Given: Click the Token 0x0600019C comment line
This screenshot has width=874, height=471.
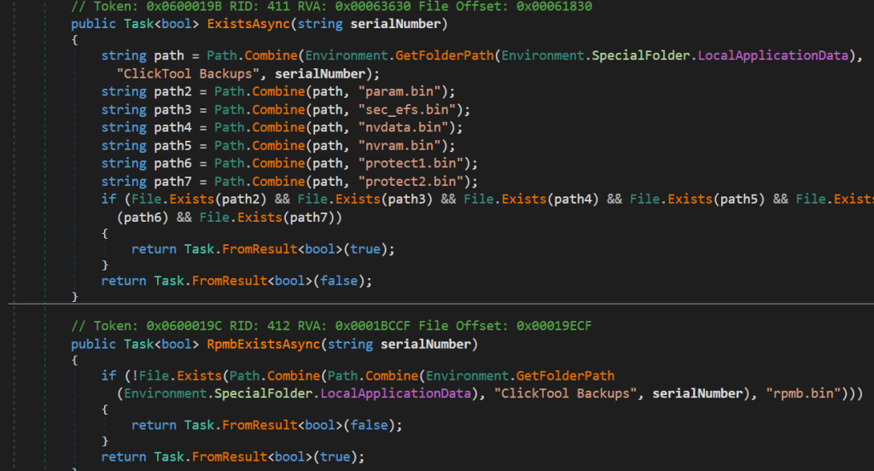Looking at the screenshot, I should (332, 326).
